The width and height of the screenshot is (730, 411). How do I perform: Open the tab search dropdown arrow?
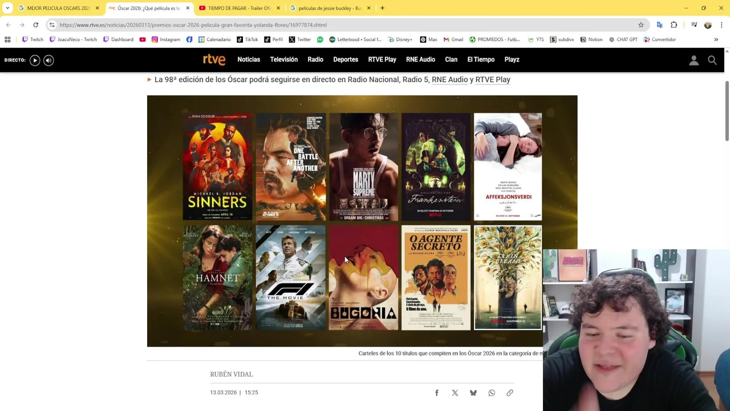click(7, 8)
